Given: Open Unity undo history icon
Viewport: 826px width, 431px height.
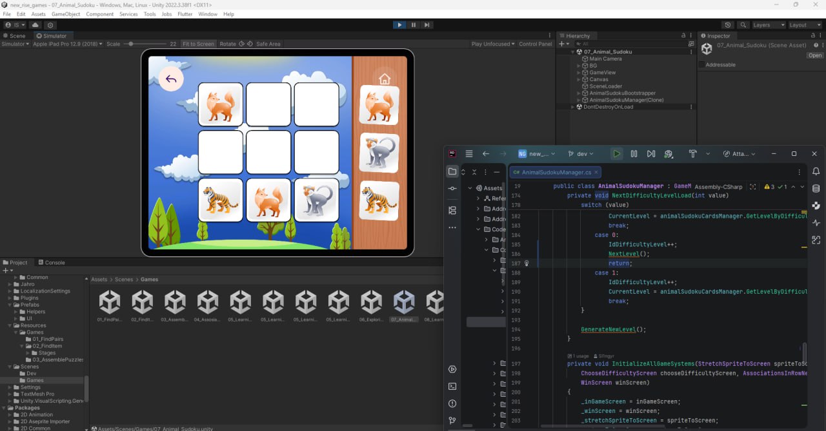Looking at the screenshot, I should pyautogui.click(x=728, y=25).
